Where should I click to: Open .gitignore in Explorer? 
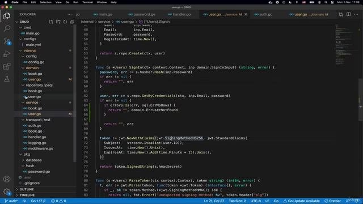tap(32, 183)
